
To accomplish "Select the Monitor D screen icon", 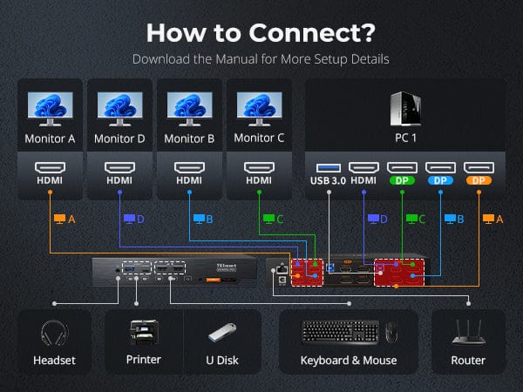I will point(119,108).
